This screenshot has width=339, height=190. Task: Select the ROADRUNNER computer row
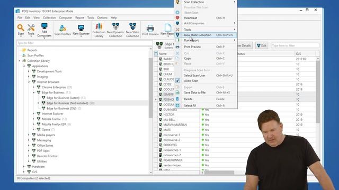coord(173,160)
